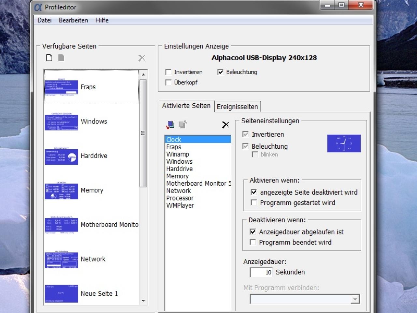Select Harddrive in activated pages list
The height and width of the screenshot is (313, 417).
coord(198,169)
